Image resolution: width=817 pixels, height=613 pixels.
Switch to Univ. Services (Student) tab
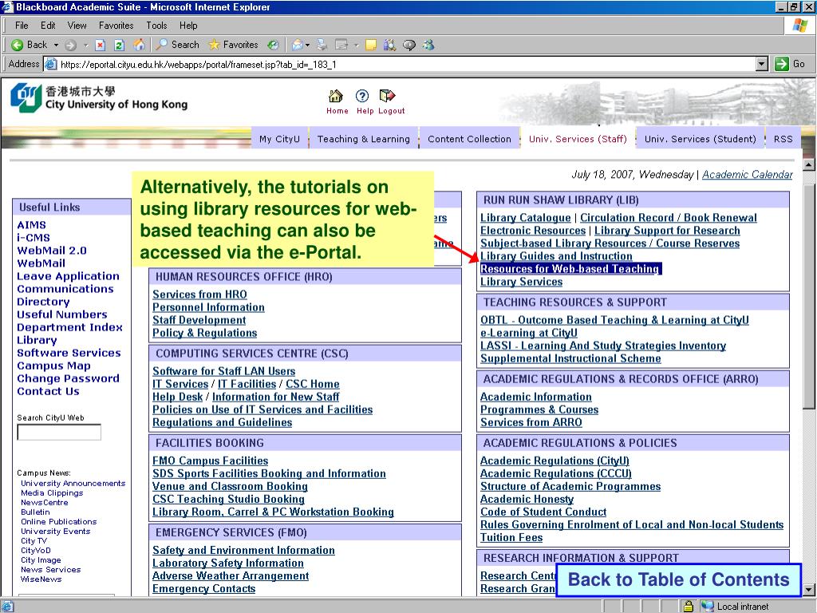[701, 139]
